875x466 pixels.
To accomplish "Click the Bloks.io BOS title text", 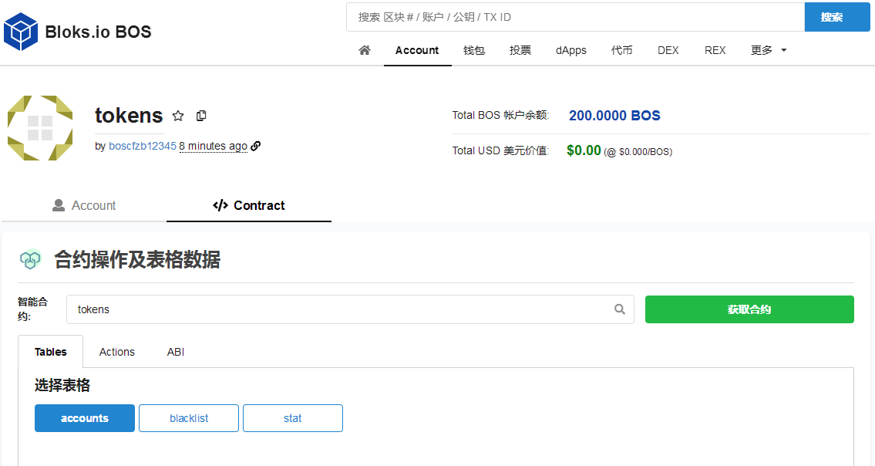I will [x=98, y=32].
